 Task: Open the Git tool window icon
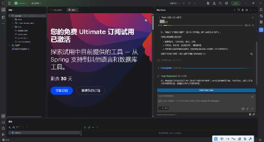3,134
